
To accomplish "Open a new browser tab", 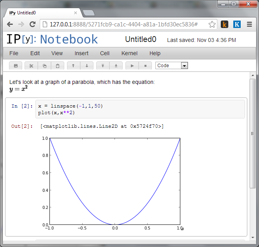I will point(89,13).
